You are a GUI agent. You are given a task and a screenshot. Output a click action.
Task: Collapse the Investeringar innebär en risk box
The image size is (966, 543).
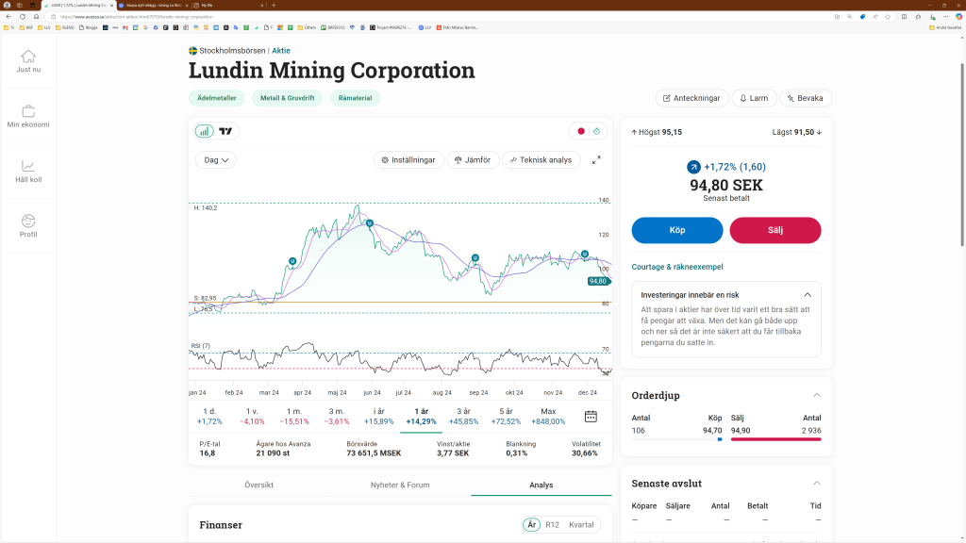[x=808, y=295]
